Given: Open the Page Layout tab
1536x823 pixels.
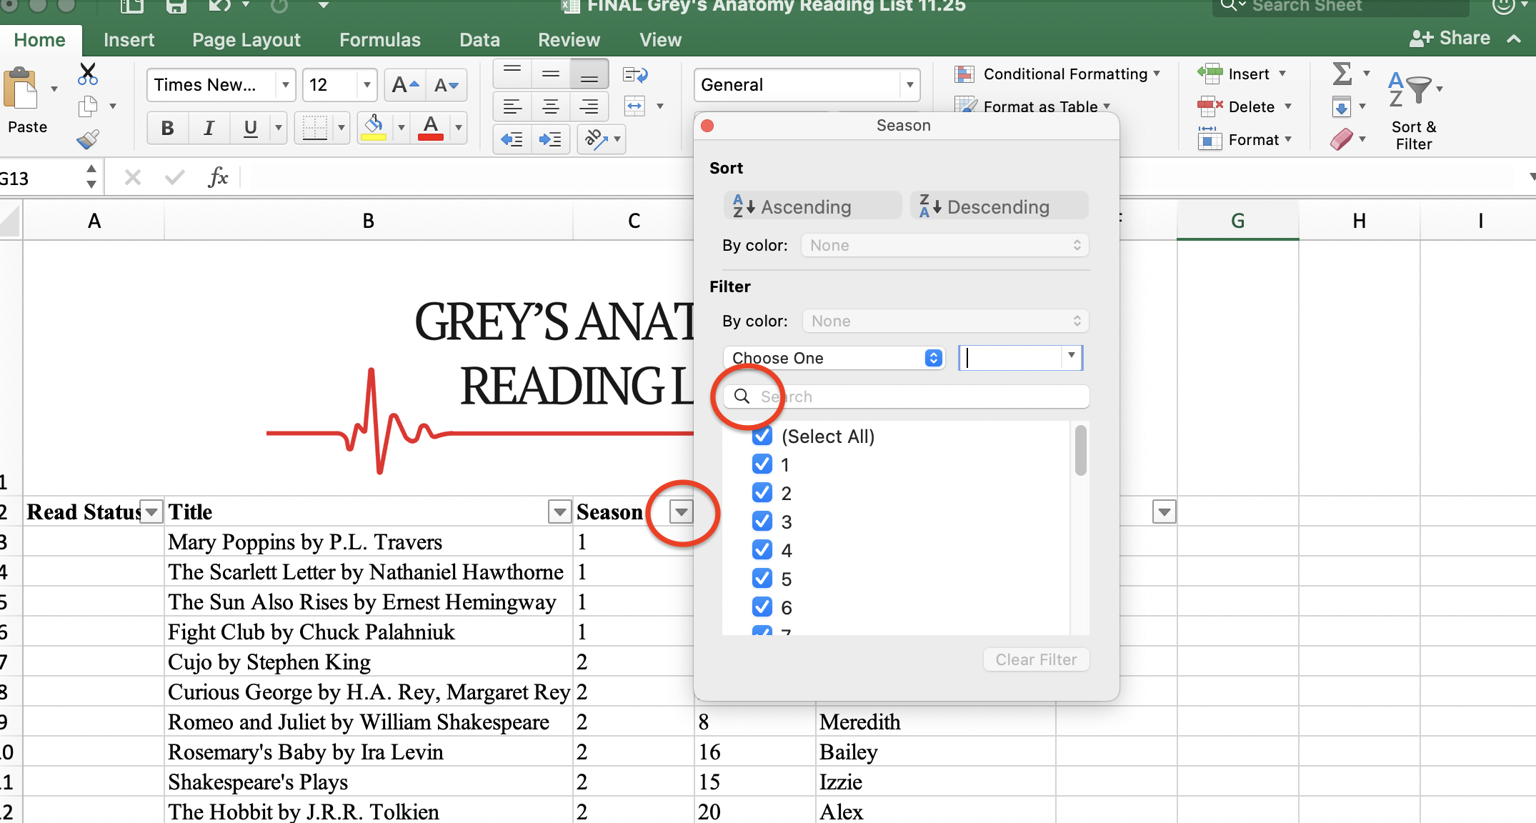Looking at the screenshot, I should pos(246,40).
